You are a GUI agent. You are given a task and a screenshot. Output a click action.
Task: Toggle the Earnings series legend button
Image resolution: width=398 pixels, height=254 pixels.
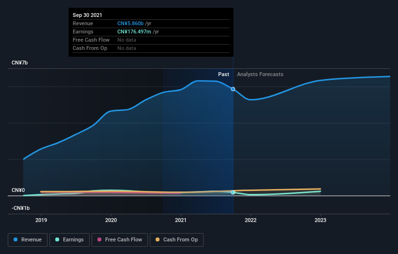pyautogui.click(x=69, y=240)
